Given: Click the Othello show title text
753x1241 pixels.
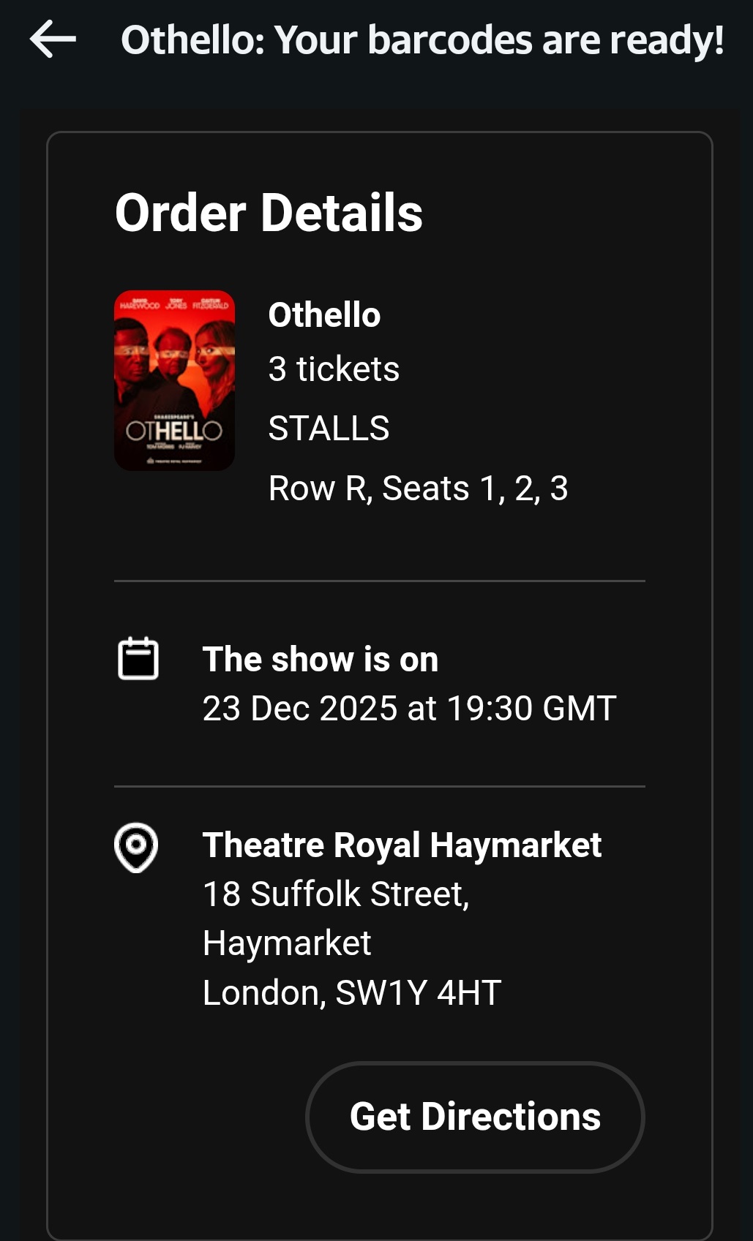Looking at the screenshot, I should (x=324, y=315).
